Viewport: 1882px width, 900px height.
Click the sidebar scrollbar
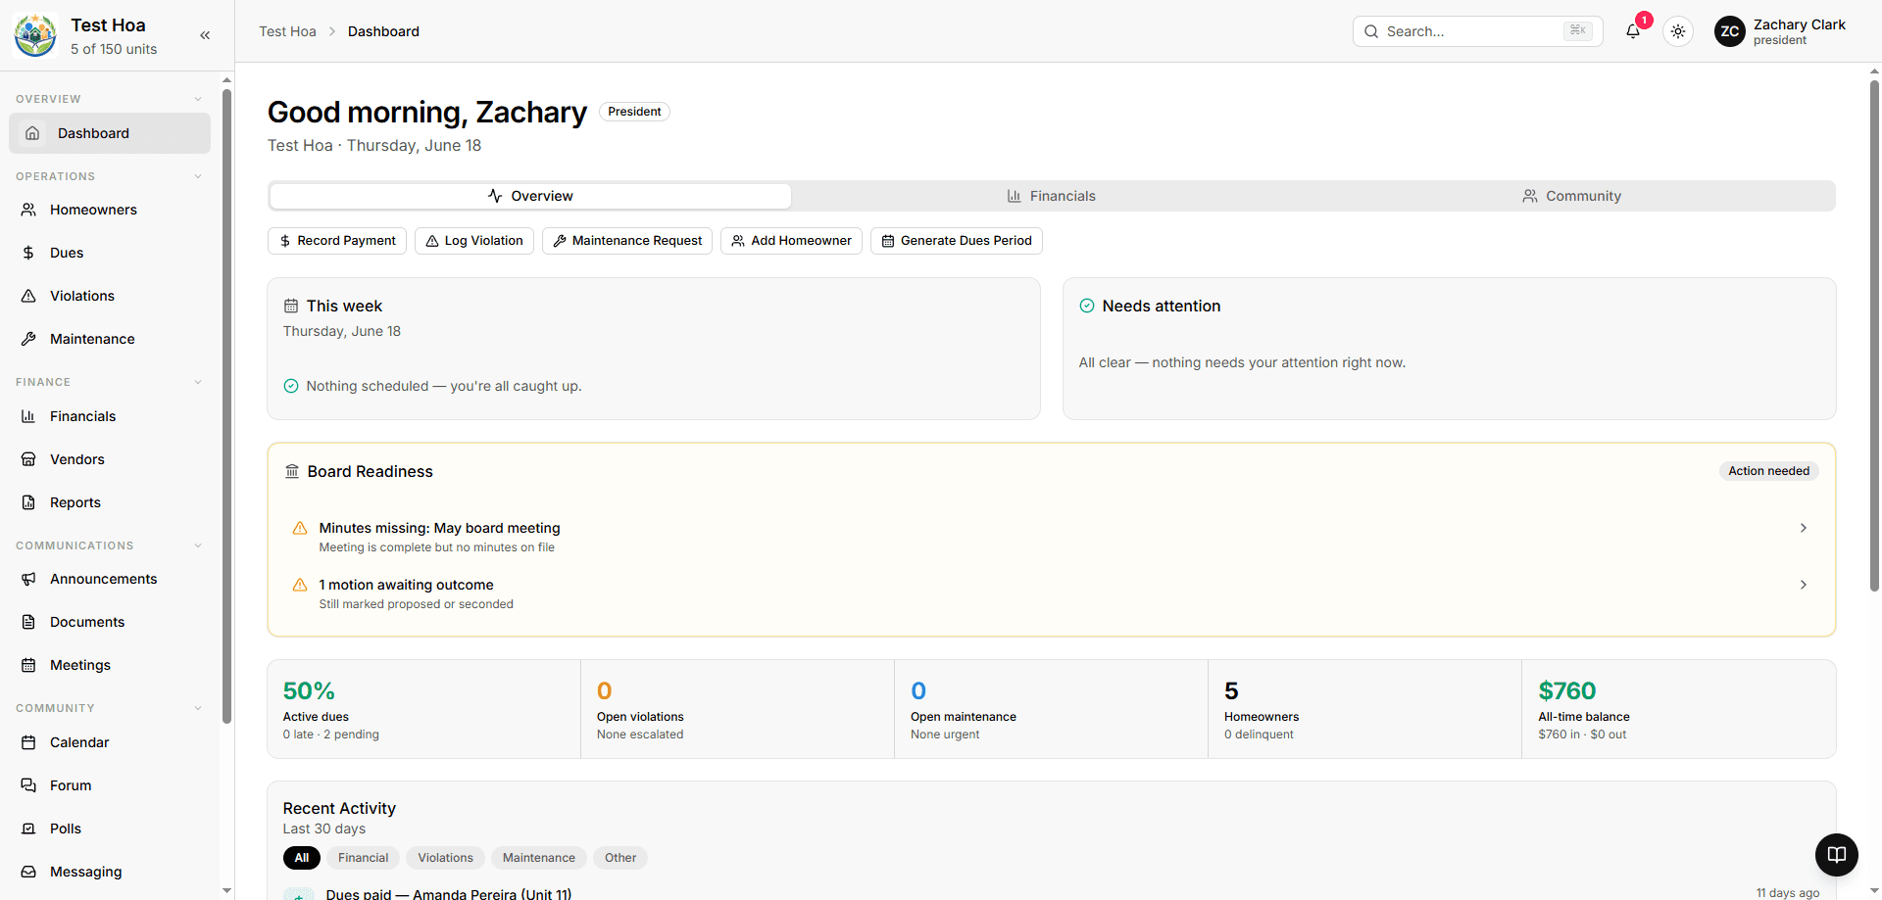[226, 406]
